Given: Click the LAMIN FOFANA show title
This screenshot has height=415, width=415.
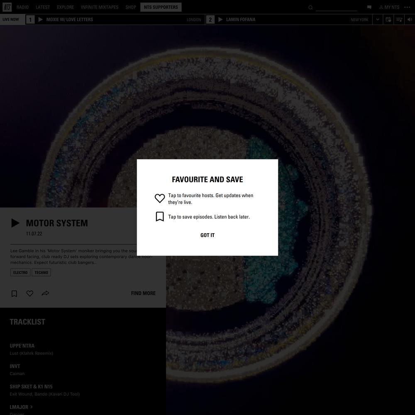Looking at the screenshot, I should (x=241, y=20).
